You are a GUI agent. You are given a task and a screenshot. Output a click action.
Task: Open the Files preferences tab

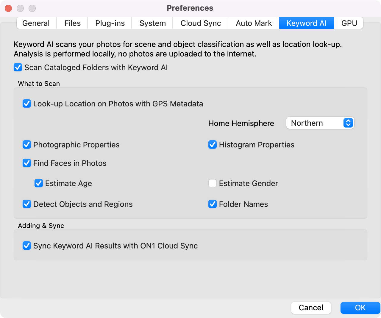[72, 23]
